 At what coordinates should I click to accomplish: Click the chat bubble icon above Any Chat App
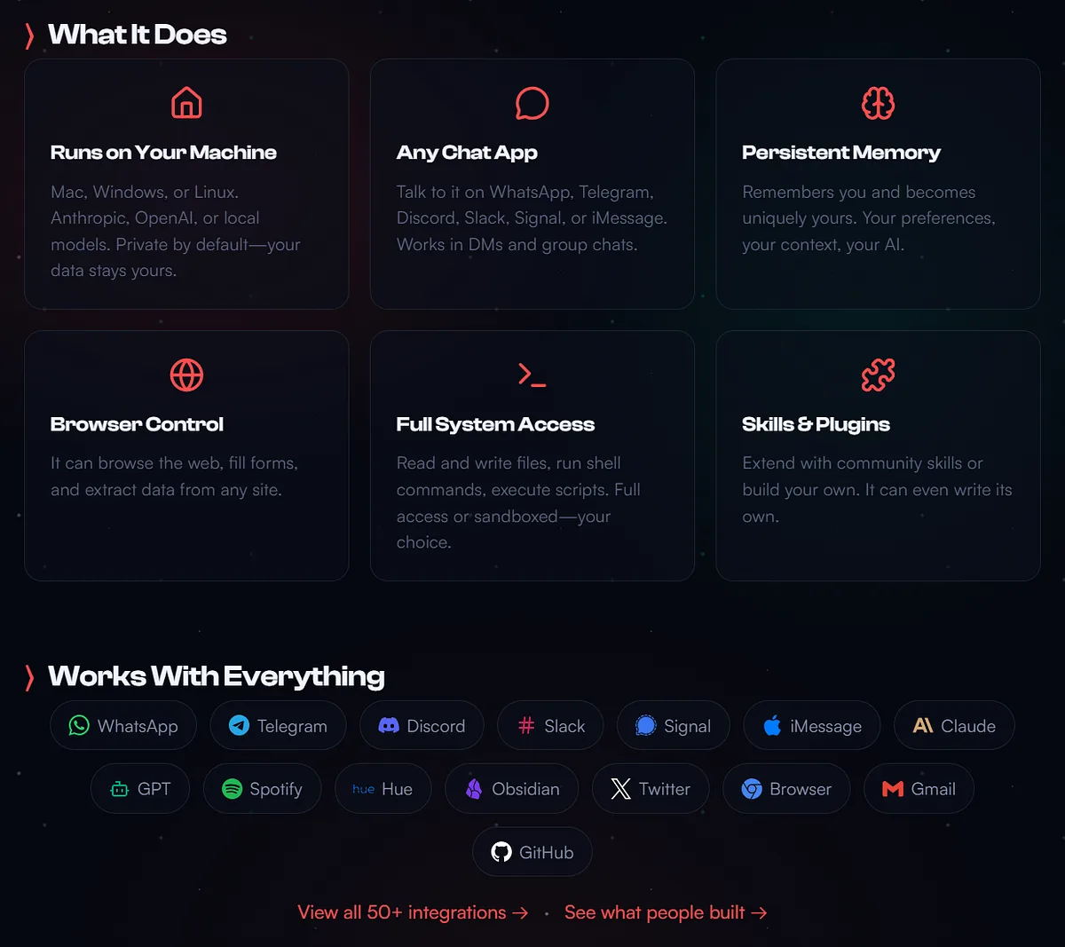[x=532, y=103]
